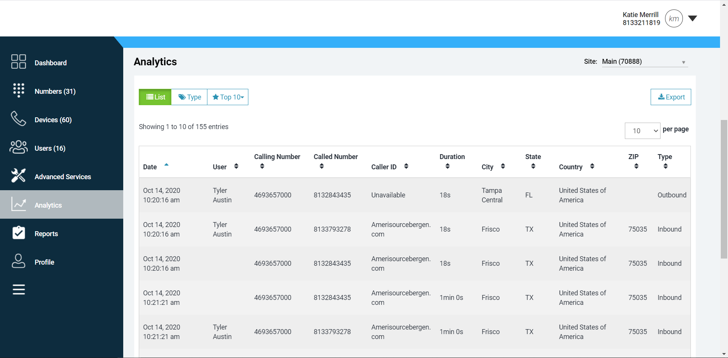
Task: Expand the Top 10 dropdown
Action: (228, 97)
